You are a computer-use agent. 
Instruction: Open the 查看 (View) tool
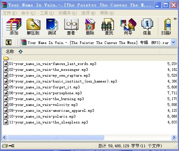[x=71, y=26]
